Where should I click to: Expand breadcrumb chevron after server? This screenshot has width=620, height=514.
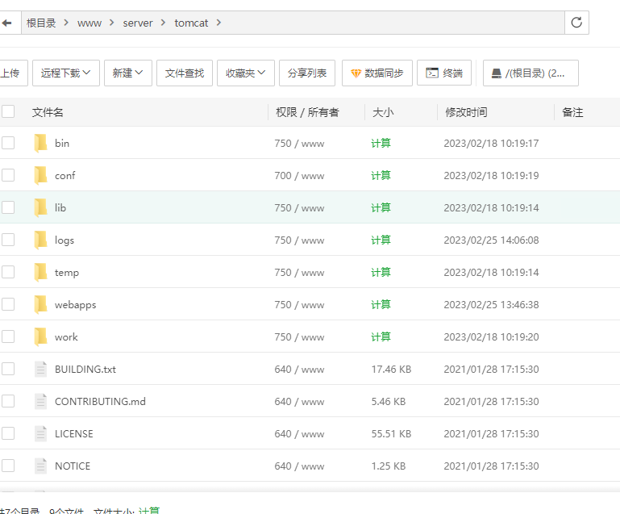click(x=163, y=23)
